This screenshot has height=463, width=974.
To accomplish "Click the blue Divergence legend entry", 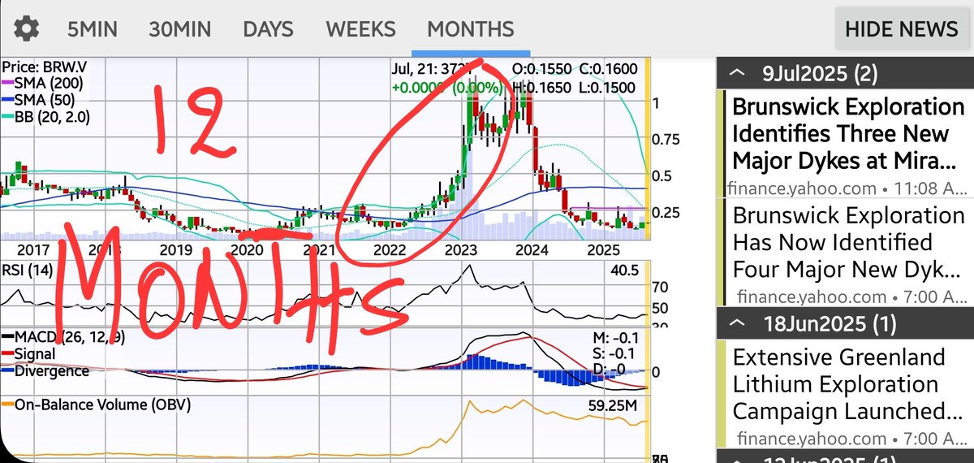I will tap(45, 370).
